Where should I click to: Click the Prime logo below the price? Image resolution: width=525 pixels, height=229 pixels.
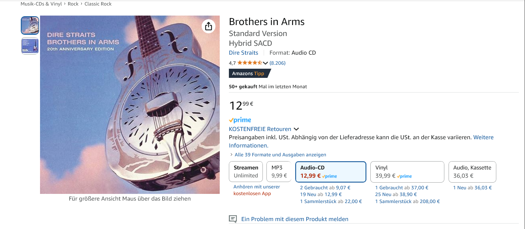coord(240,120)
